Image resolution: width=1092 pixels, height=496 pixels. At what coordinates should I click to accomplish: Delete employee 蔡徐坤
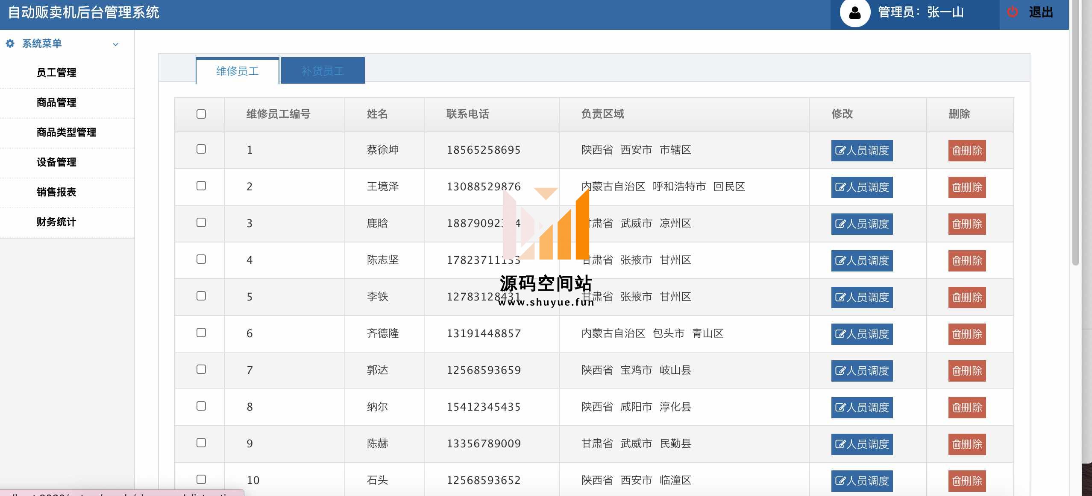click(967, 151)
